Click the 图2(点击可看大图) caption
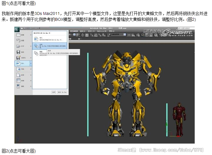212x155 pixels. tap(19, 151)
